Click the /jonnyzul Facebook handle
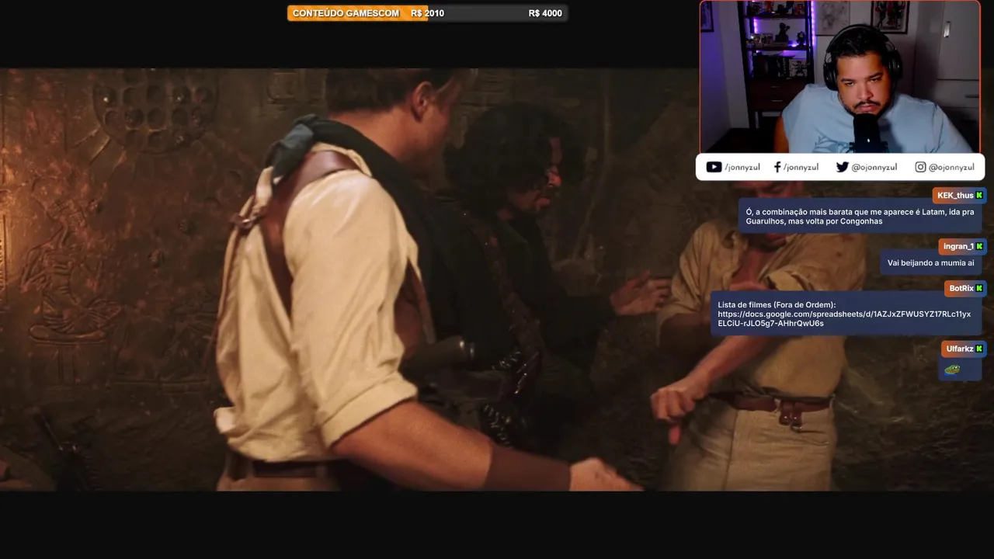 (x=801, y=167)
